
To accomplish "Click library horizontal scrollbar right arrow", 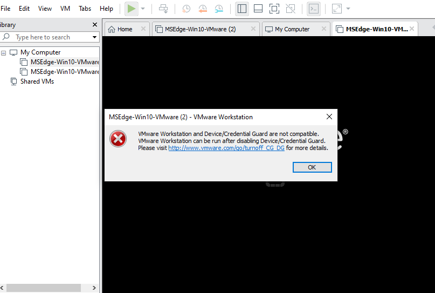I will pyautogui.click(x=94, y=288).
